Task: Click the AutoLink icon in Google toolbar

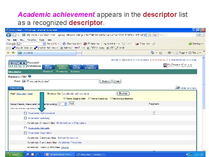Action: [x=105, y=44]
